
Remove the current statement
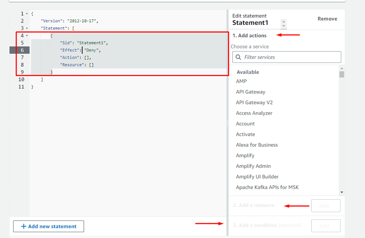coord(327,19)
